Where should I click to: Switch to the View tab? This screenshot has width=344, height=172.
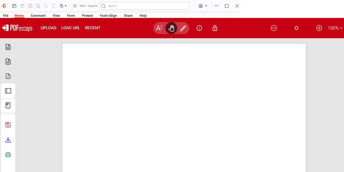[56, 15]
